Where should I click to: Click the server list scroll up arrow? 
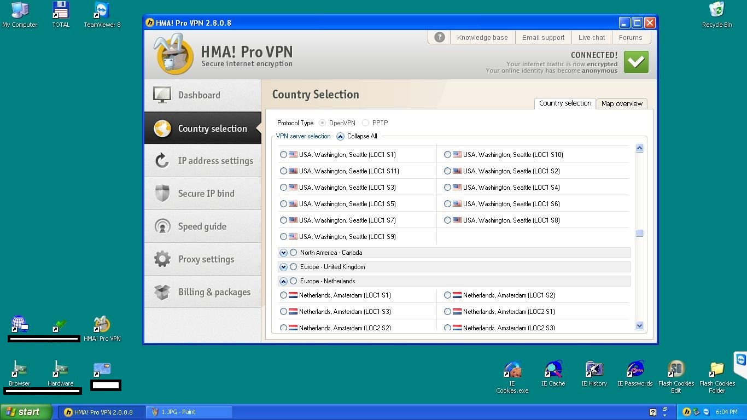point(639,148)
